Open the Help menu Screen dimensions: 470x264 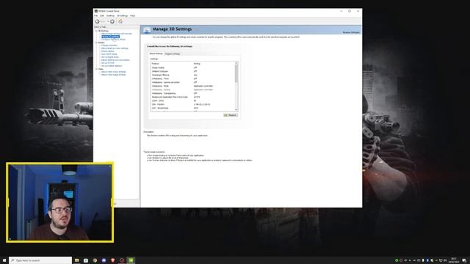[x=132, y=15]
